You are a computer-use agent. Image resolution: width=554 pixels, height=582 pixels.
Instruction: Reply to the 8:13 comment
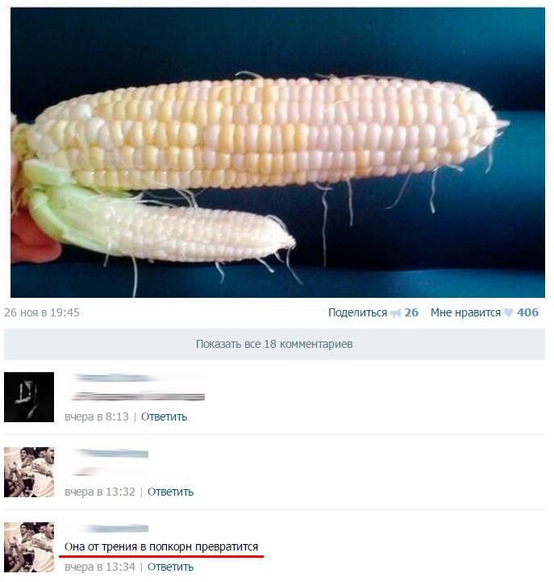click(x=164, y=417)
